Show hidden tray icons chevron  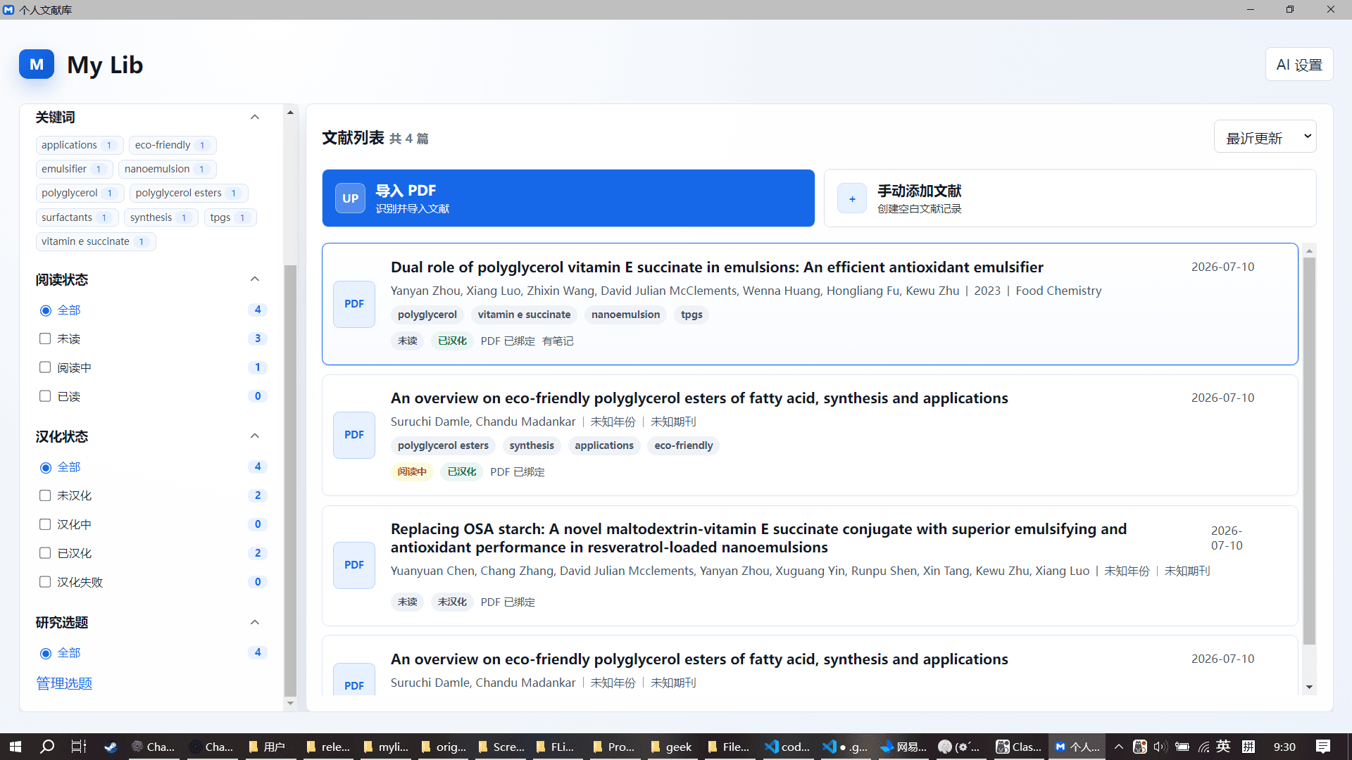coord(1119,747)
